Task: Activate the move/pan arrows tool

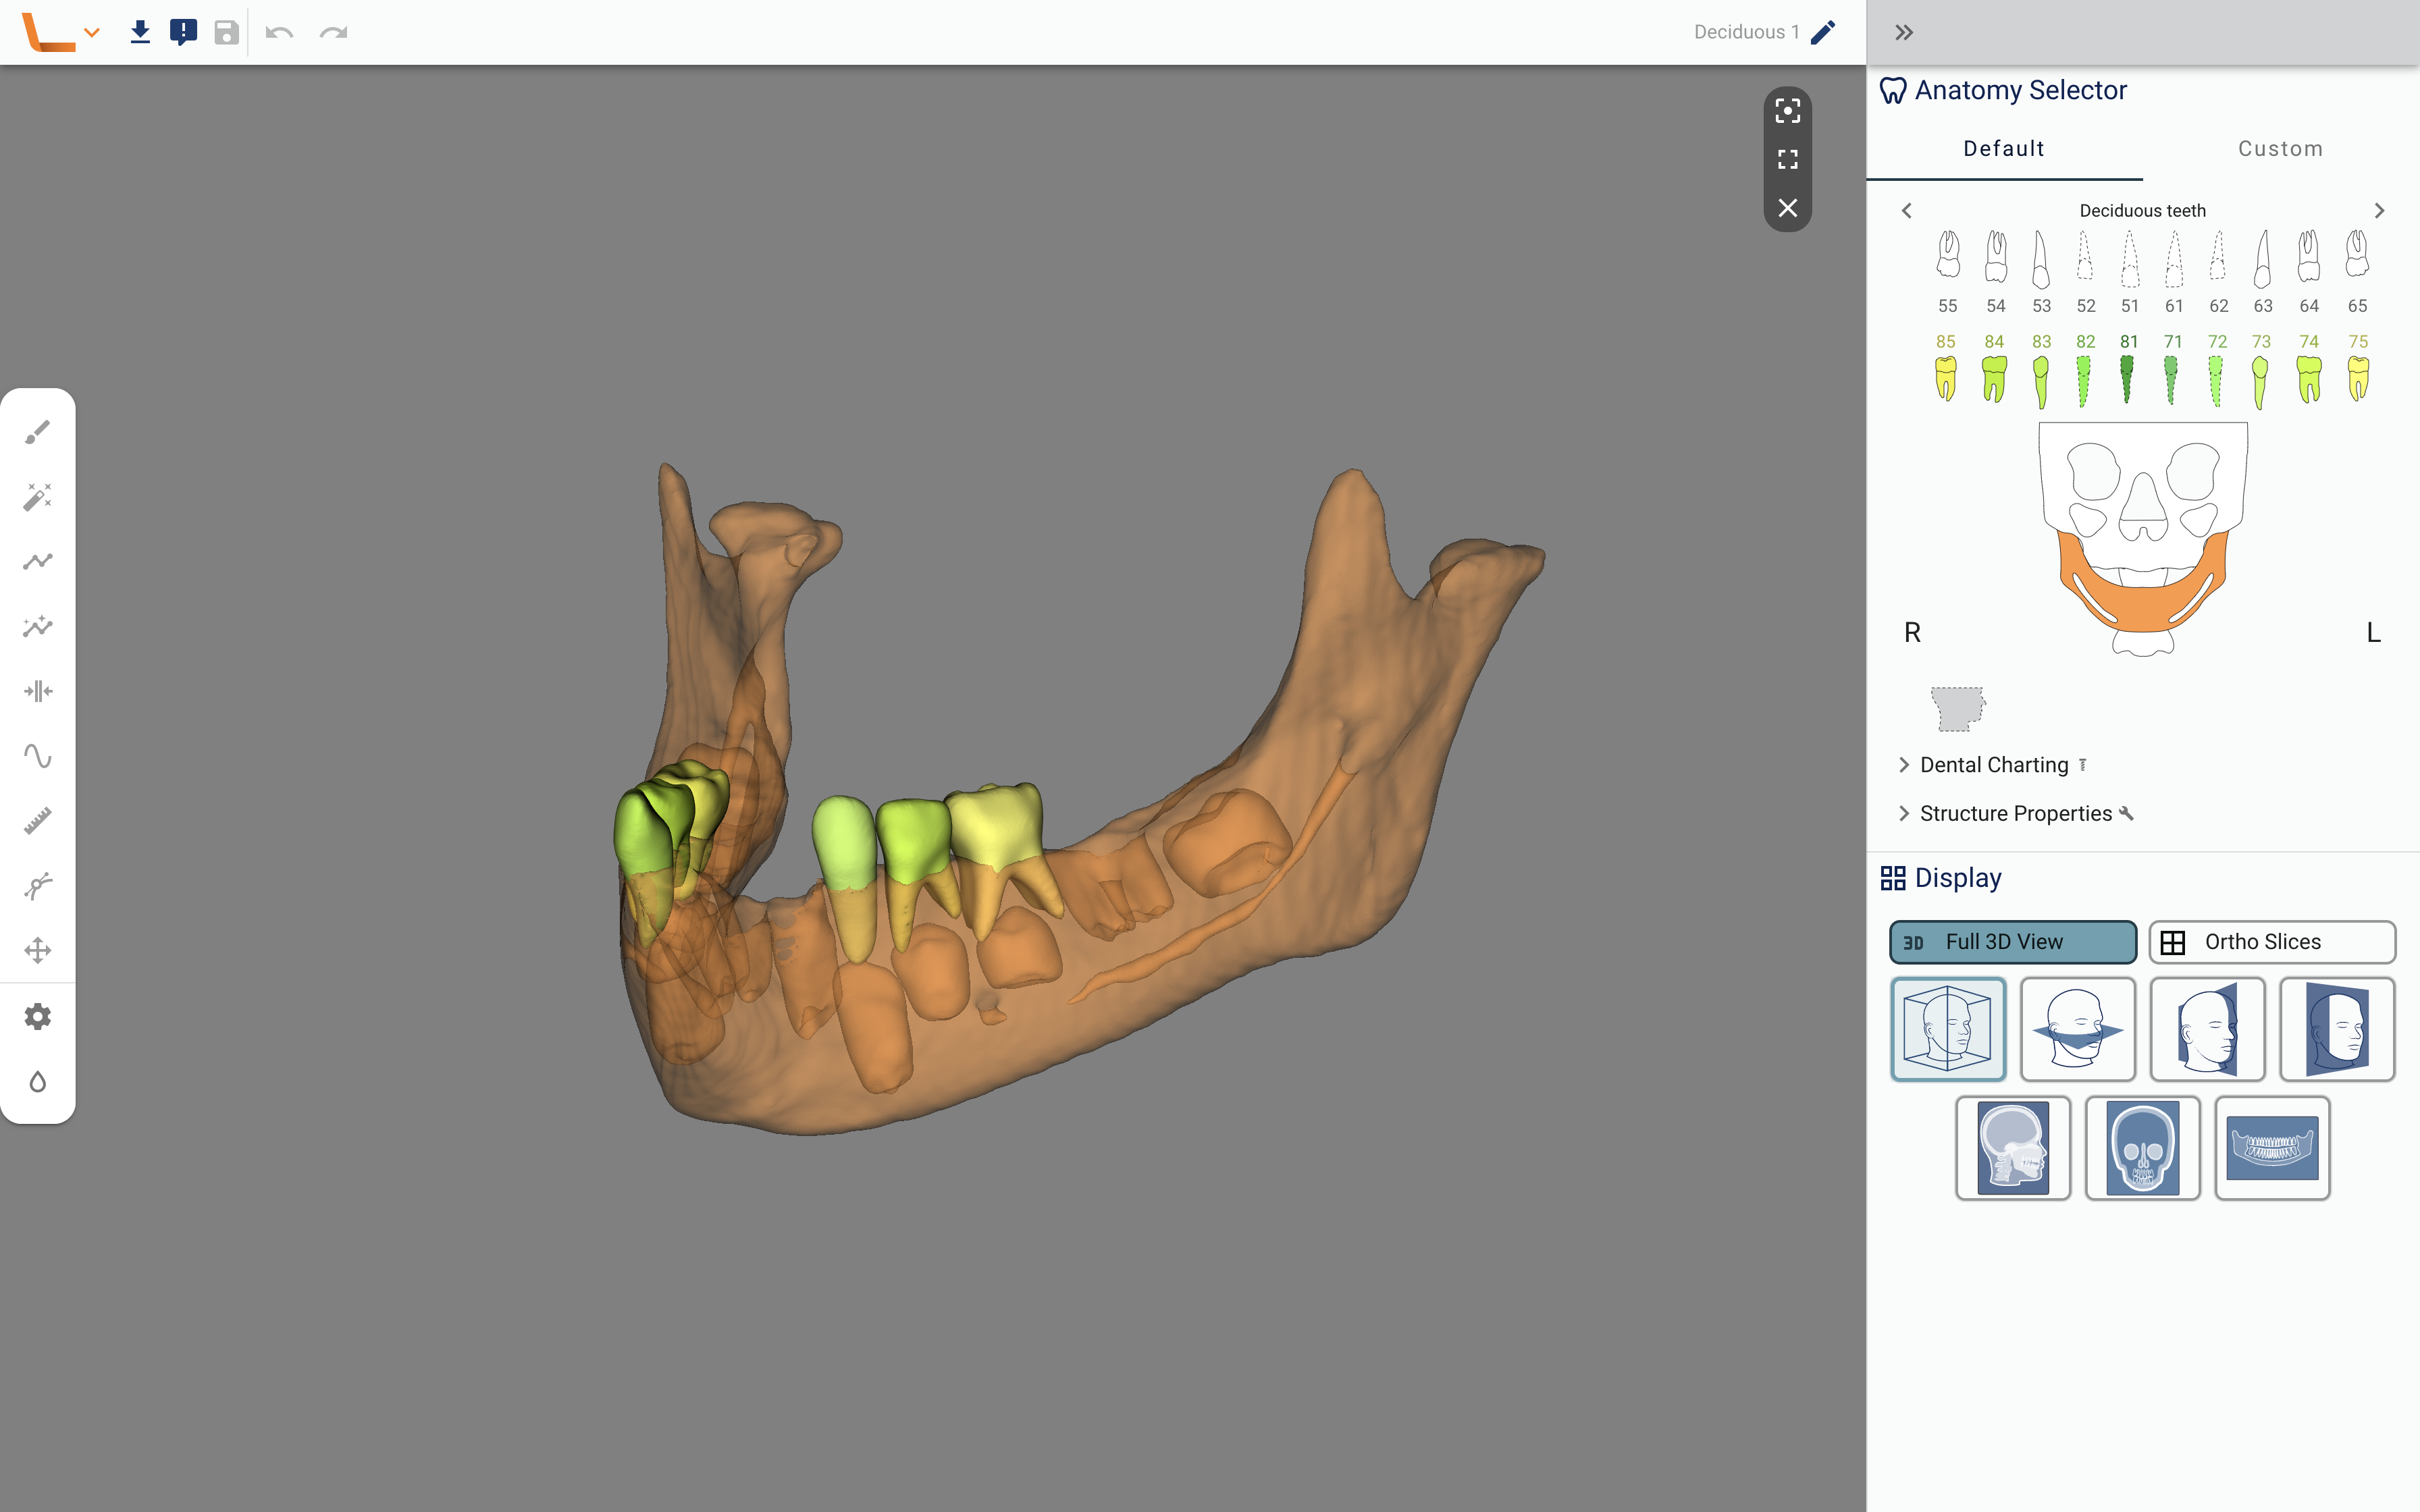Action: [x=38, y=950]
